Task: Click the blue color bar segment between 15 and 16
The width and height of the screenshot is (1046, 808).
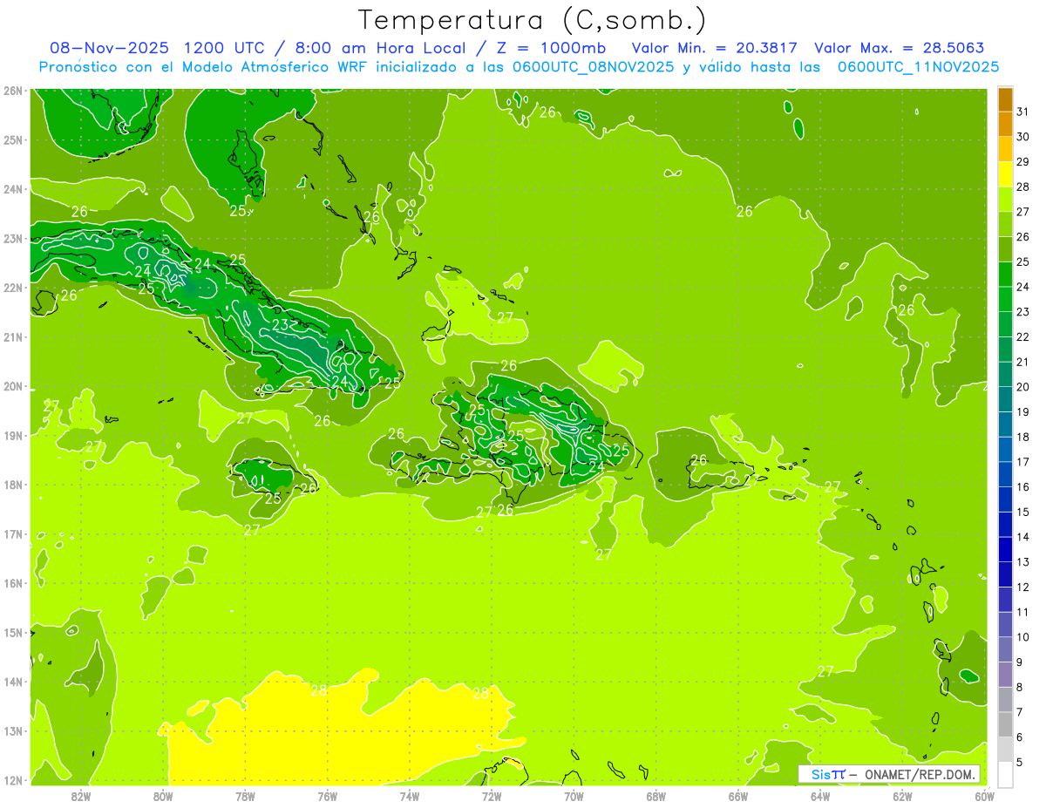Action: 1005,500
